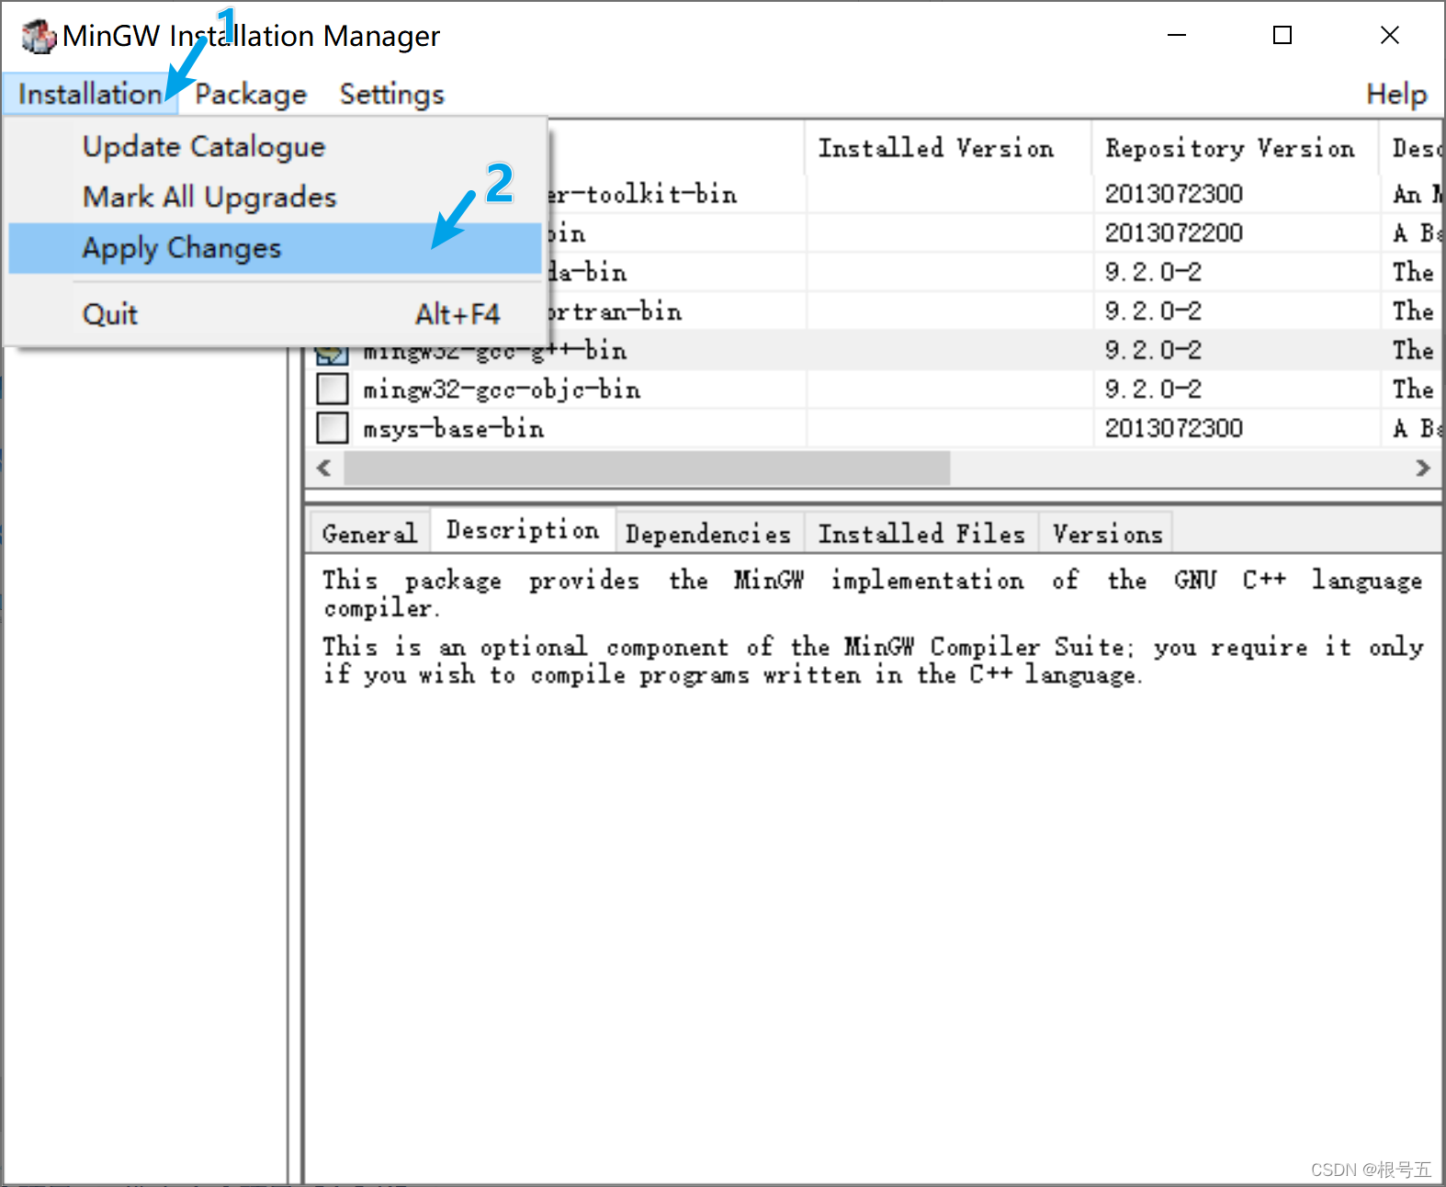Select the toolkit-bin package name
The image size is (1446, 1187).
pos(641,194)
